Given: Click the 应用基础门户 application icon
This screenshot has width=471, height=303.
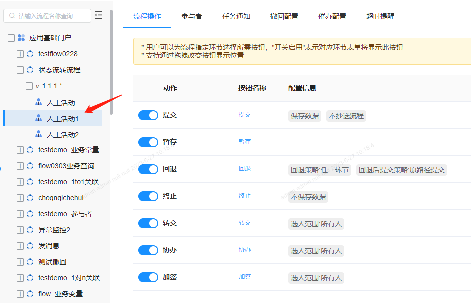Looking at the screenshot, I should [x=21, y=38].
